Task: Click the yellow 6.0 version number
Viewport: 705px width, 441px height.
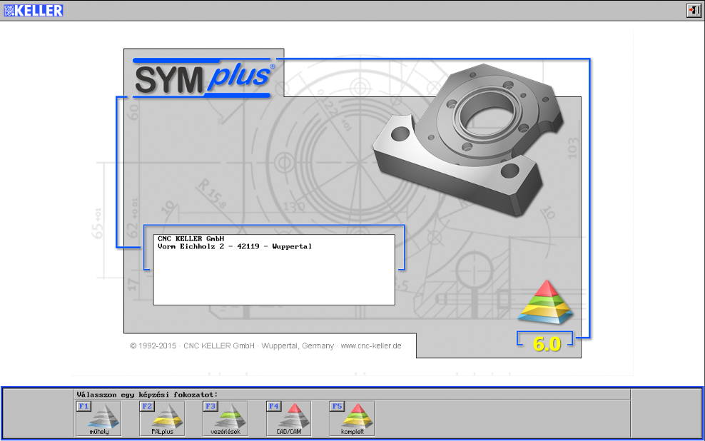Action: (547, 344)
